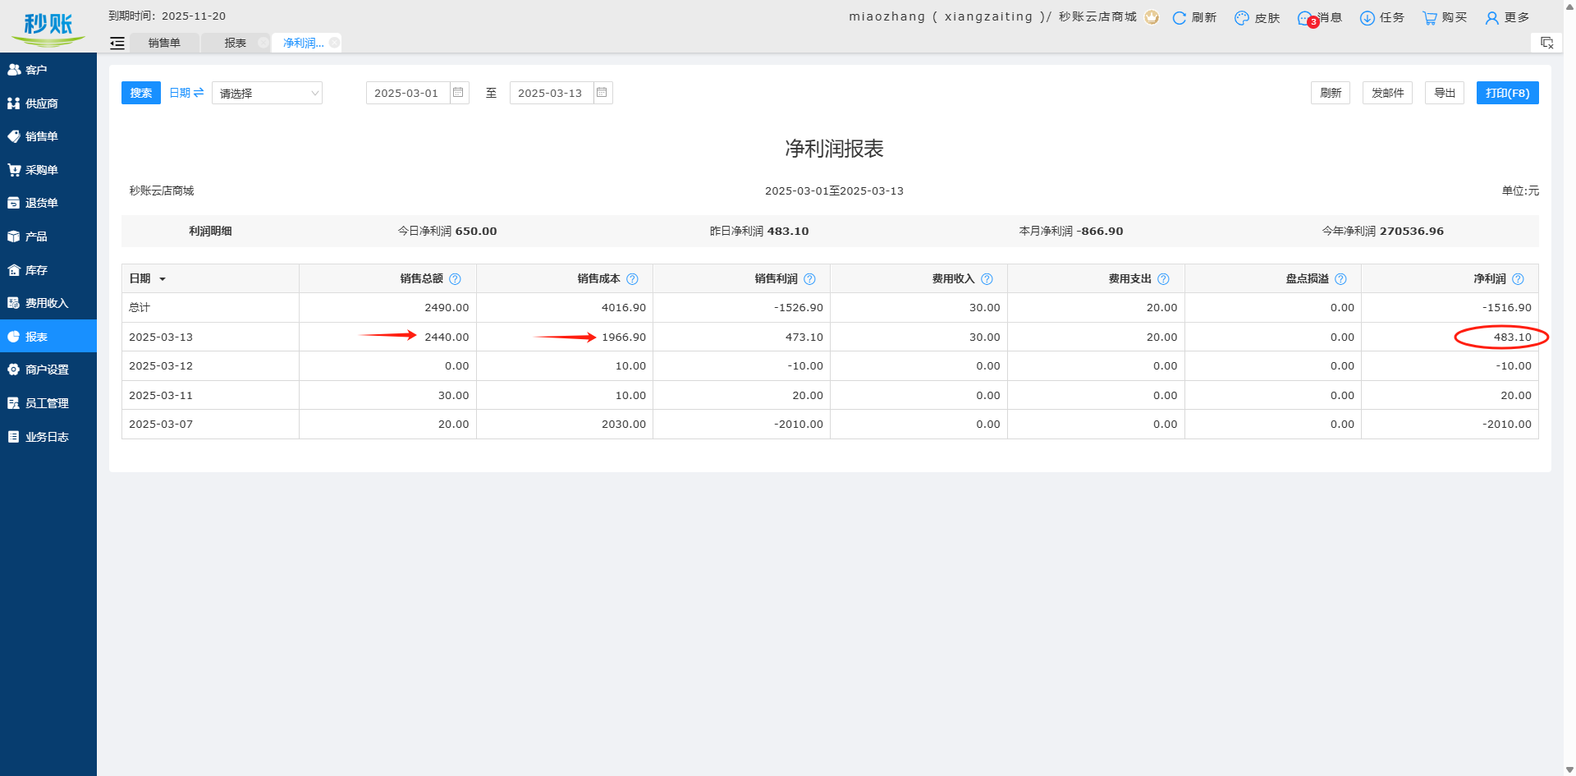Click the help icon beside 销售成本
This screenshot has height=776, width=1576.
pyautogui.click(x=632, y=279)
